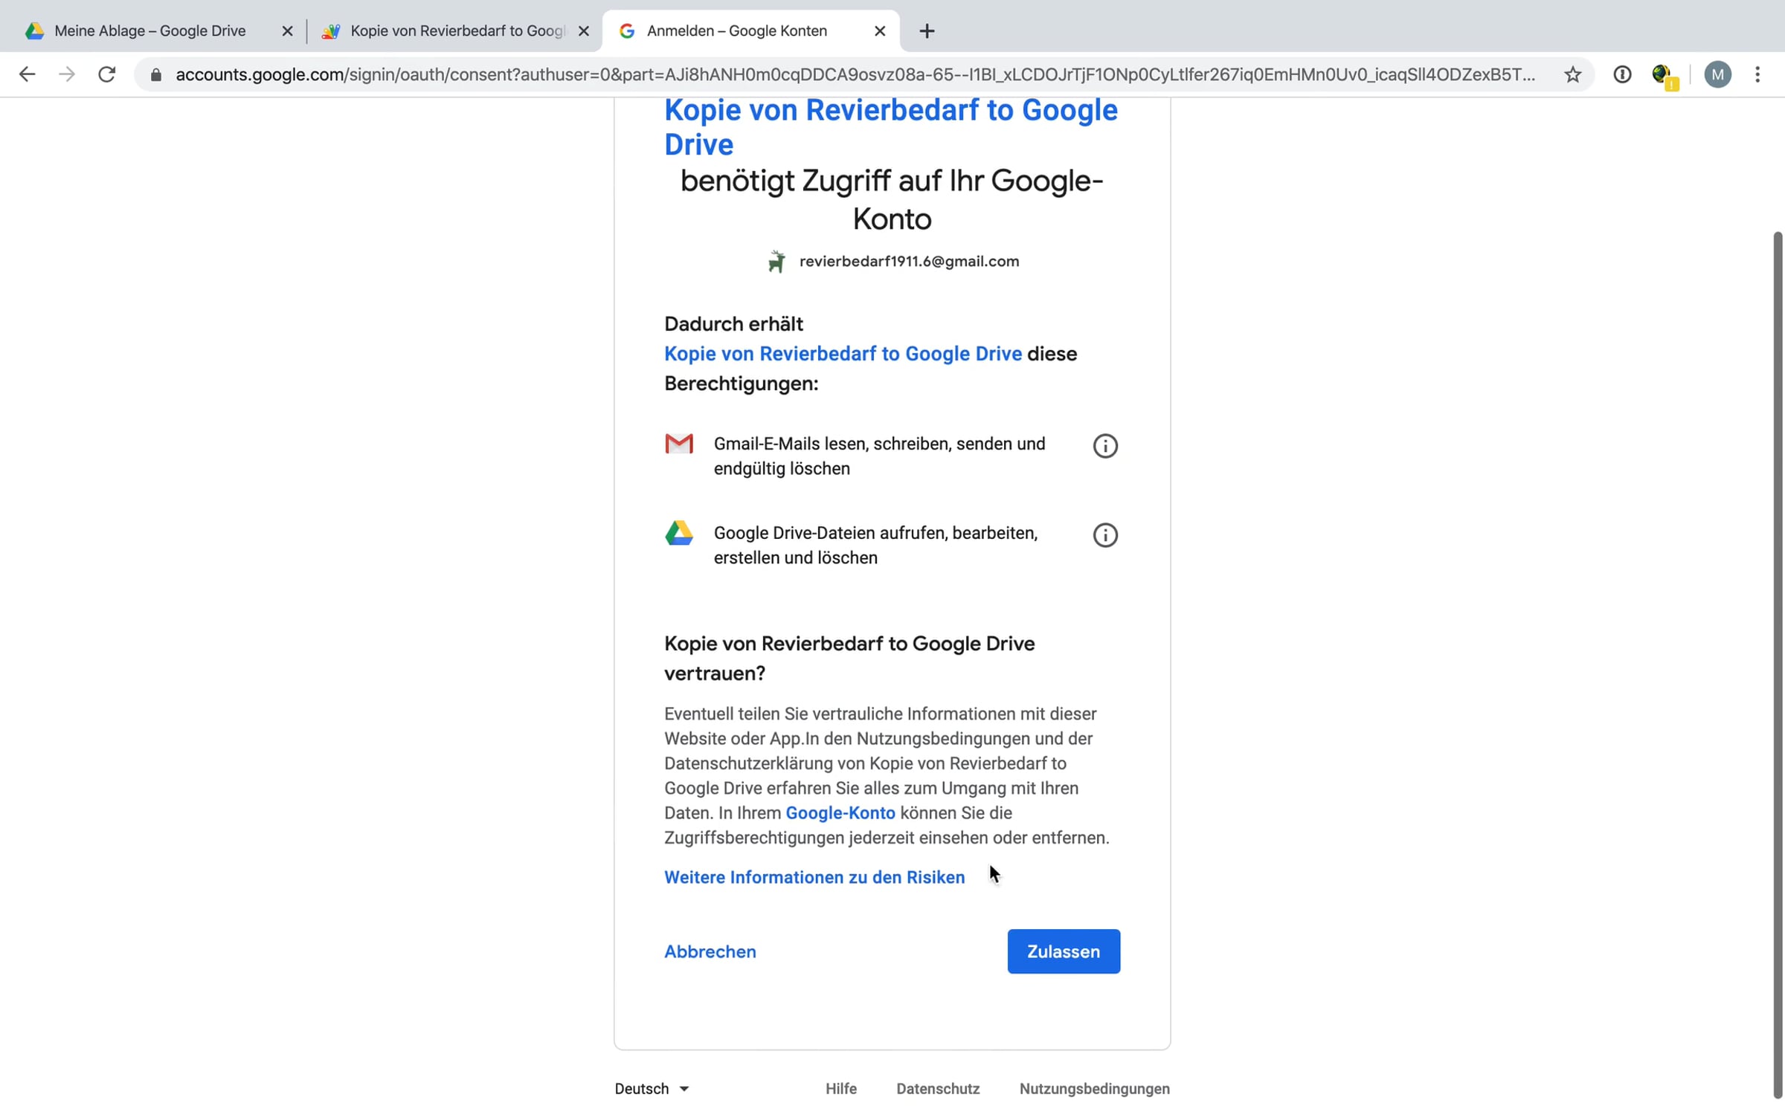This screenshot has height=1115, width=1785.
Task: Open the Chrome three-dot menu
Action: pos(1757,74)
